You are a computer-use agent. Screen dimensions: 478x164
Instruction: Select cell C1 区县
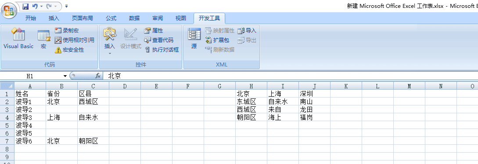[93, 94]
